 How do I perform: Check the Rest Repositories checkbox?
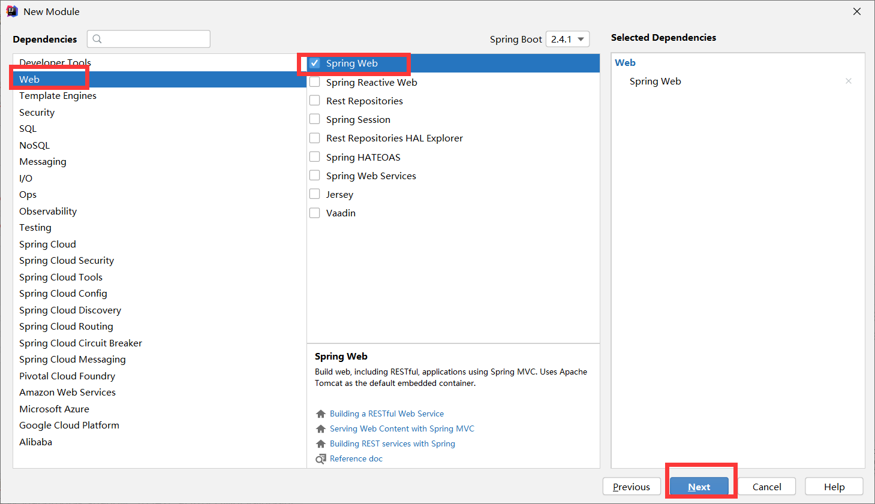coord(315,101)
